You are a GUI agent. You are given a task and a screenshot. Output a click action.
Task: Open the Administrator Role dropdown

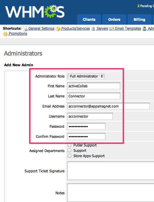coord(86,76)
